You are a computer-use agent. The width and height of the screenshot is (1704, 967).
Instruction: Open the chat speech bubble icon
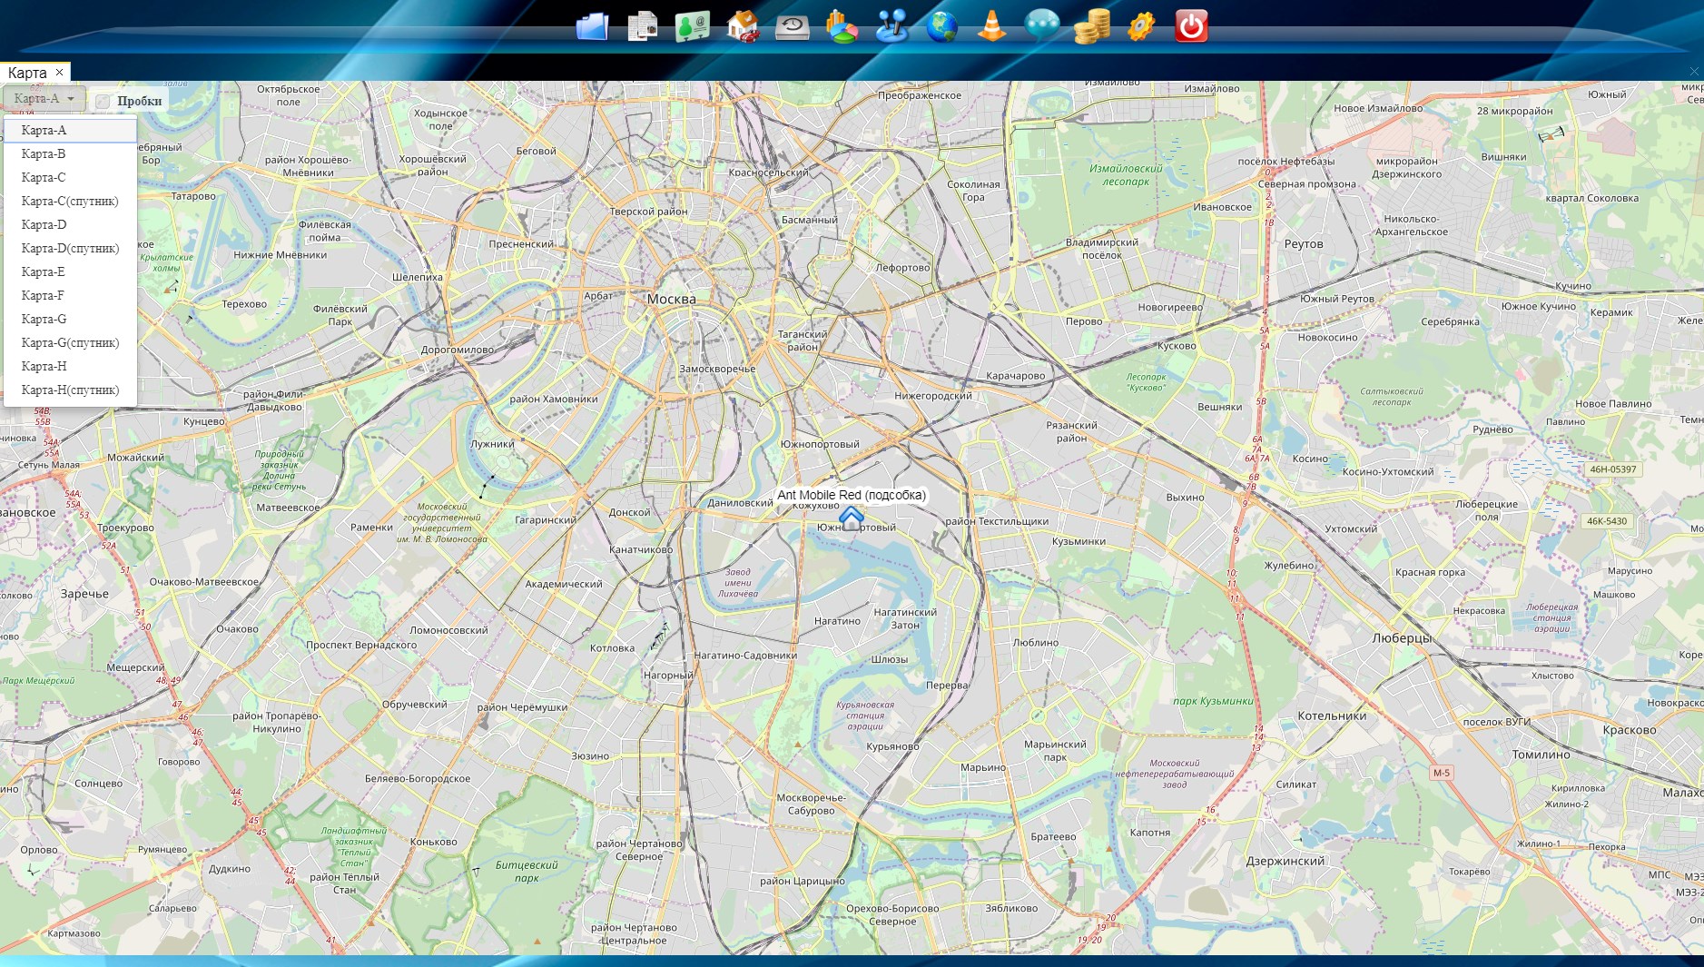(1041, 25)
